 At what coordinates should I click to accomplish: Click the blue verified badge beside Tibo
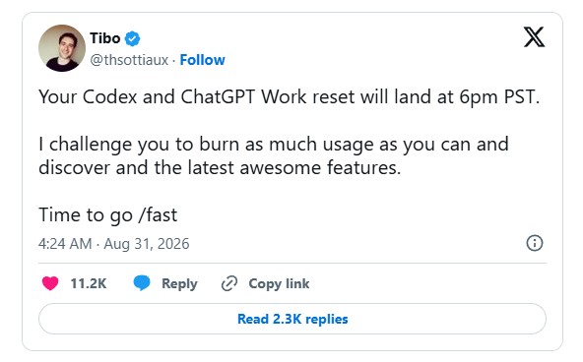click(x=132, y=38)
